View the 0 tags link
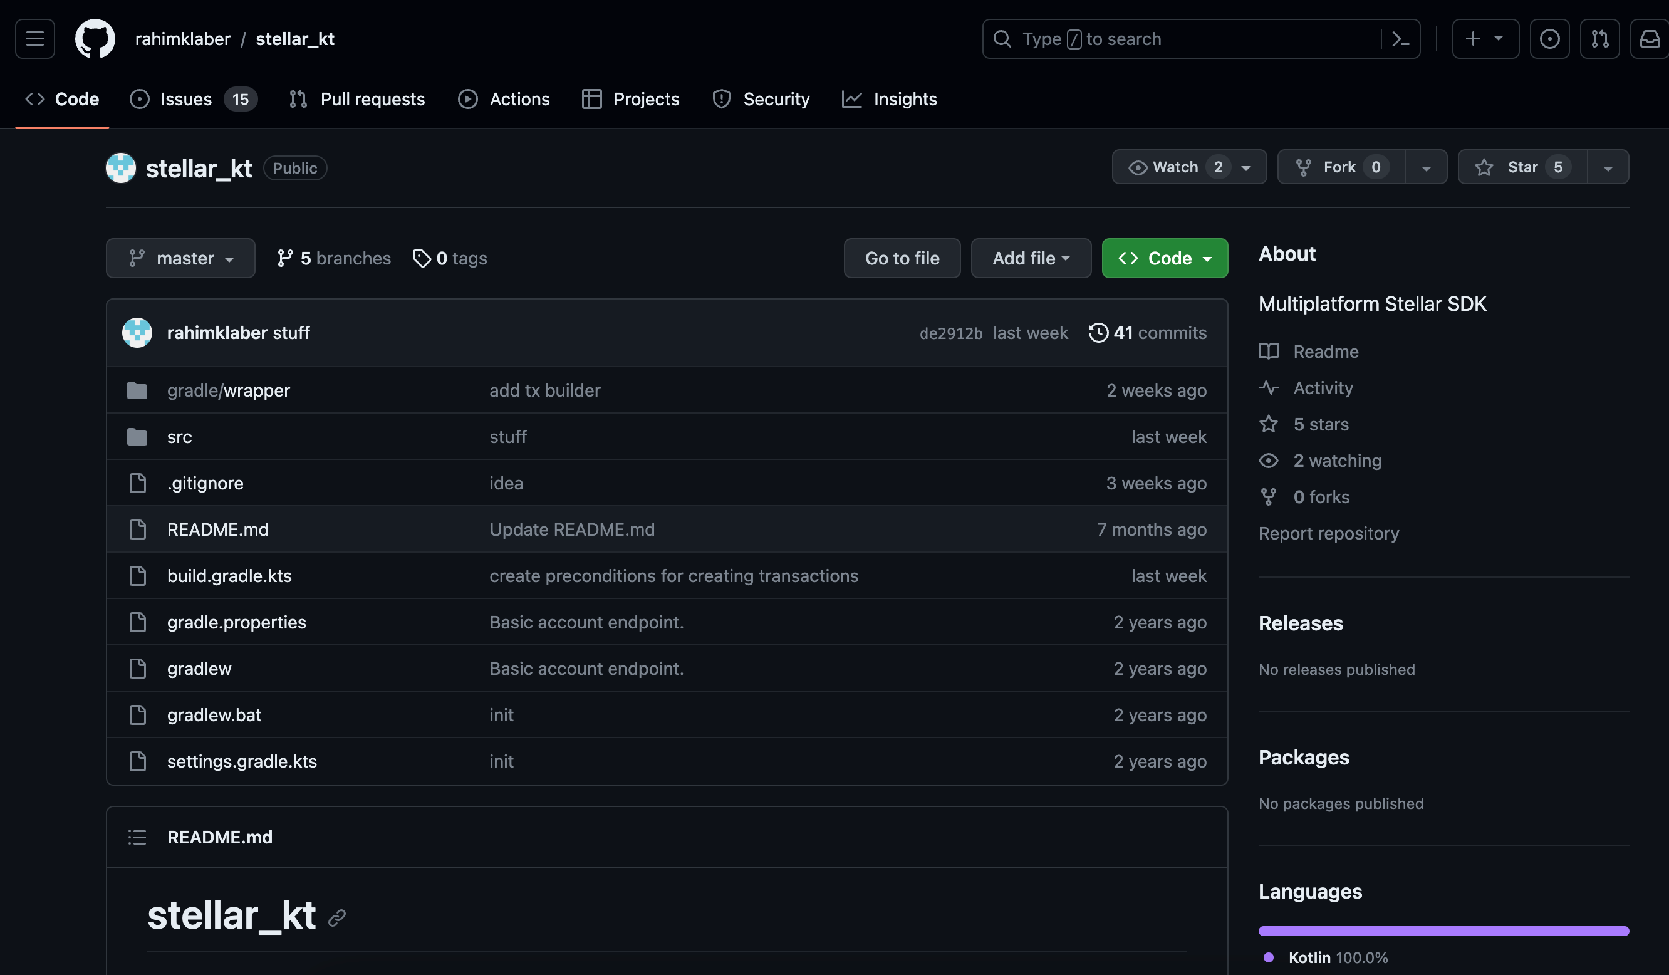 pos(450,258)
